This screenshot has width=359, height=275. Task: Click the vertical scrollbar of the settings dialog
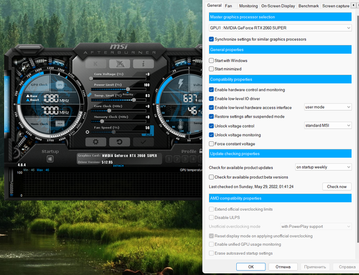click(x=358, y=128)
